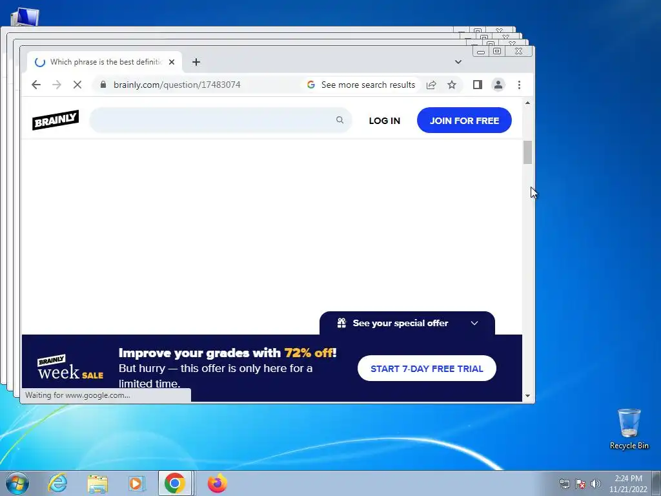Select the Recycle Bin desktop icon

[629, 429]
